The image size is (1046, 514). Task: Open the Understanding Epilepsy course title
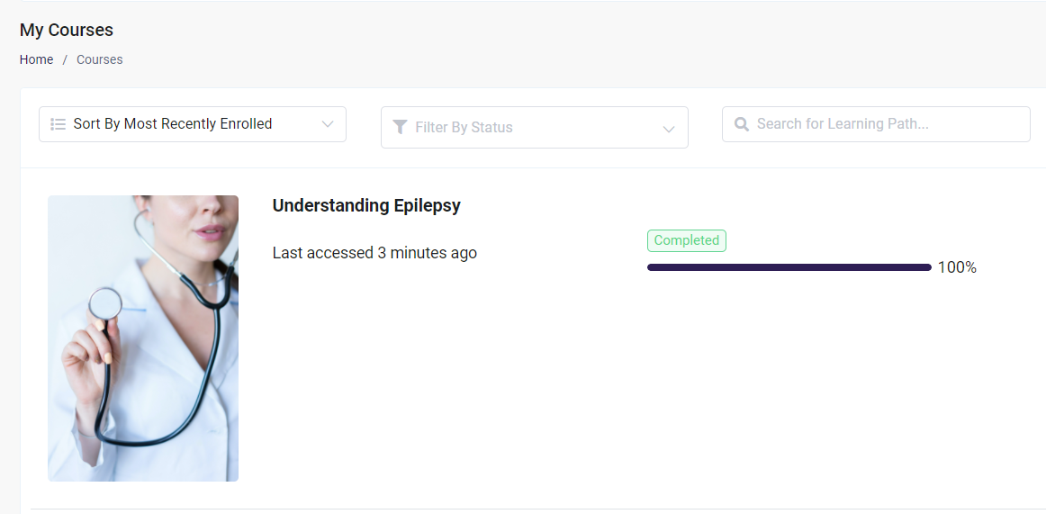coord(366,205)
